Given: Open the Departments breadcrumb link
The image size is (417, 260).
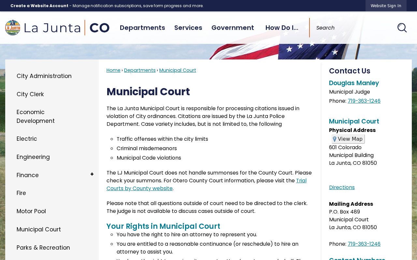Looking at the screenshot, I should click(140, 70).
